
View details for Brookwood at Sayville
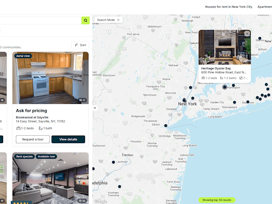pos(68,139)
